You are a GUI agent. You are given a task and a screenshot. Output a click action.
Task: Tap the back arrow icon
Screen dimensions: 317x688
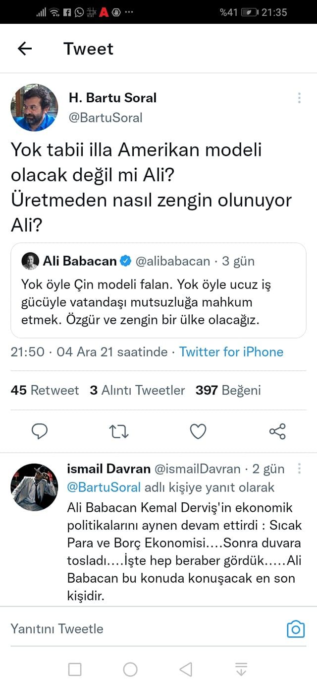click(x=25, y=49)
